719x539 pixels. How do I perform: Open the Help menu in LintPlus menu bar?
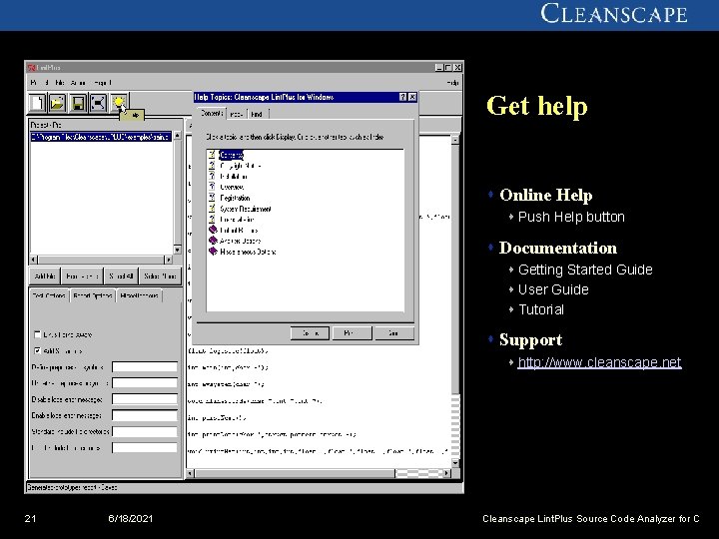(452, 83)
